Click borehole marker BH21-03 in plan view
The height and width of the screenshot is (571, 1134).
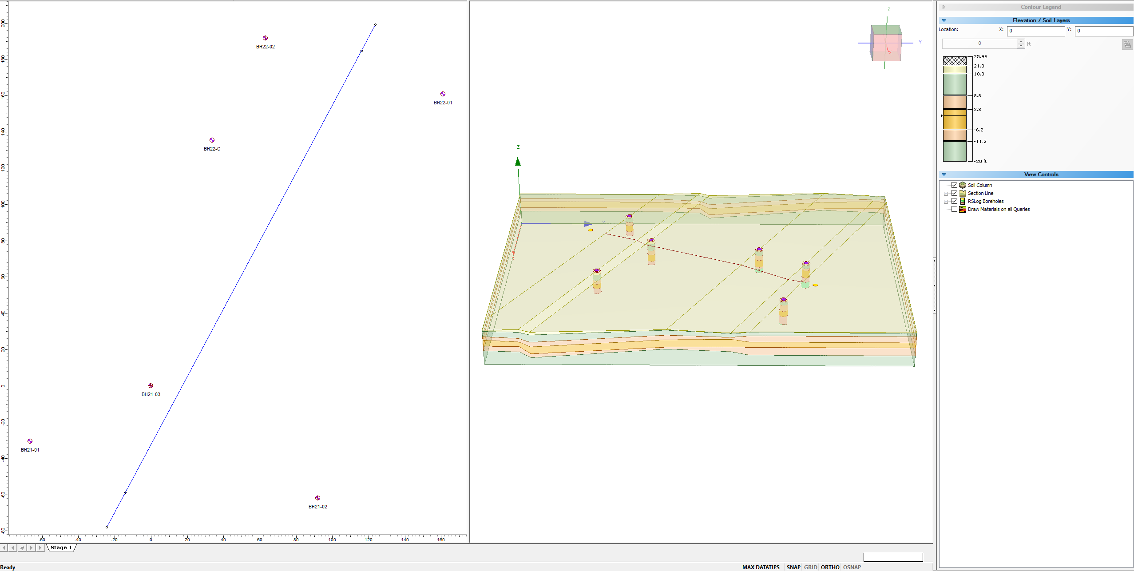151,386
